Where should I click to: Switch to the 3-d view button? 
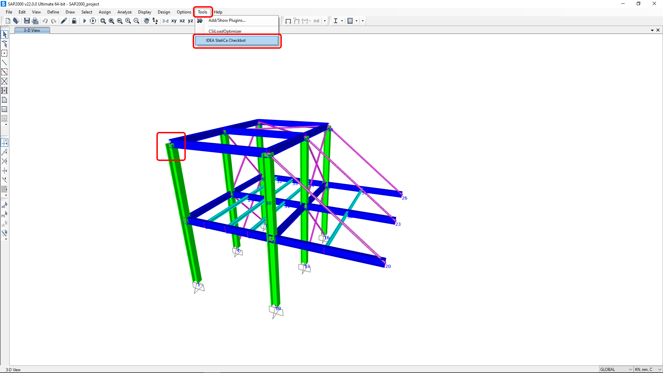pos(165,21)
